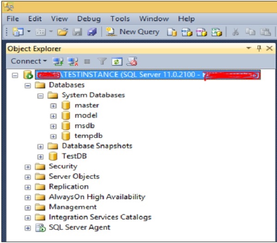Select System Databases folder

[x=93, y=95]
